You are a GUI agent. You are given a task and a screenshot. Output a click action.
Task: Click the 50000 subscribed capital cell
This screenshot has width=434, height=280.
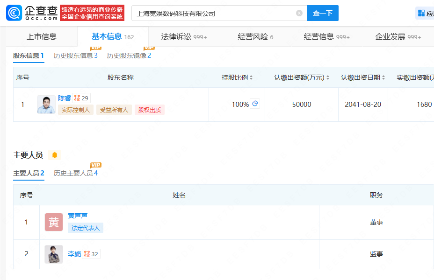pyautogui.click(x=302, y=105)
